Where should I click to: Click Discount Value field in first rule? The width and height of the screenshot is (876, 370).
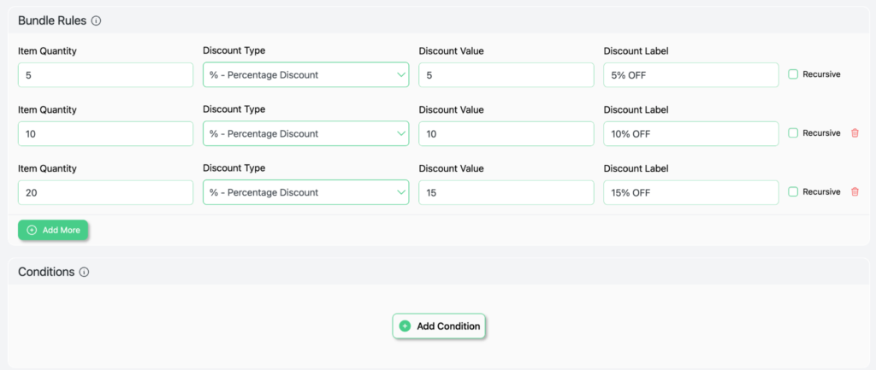coord(506,75)
